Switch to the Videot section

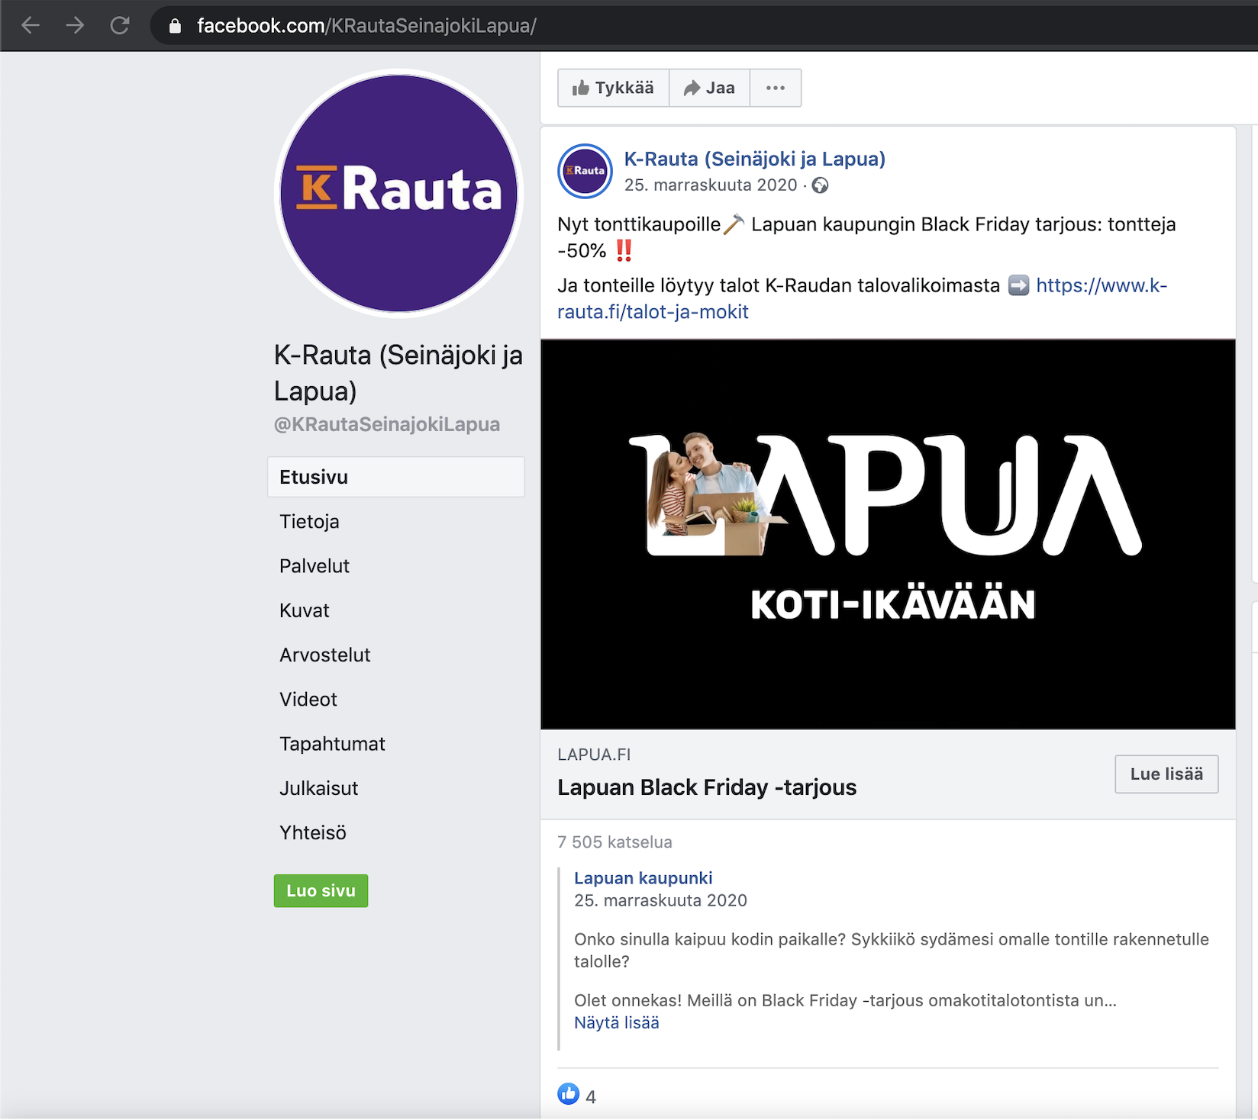(308, 699)
